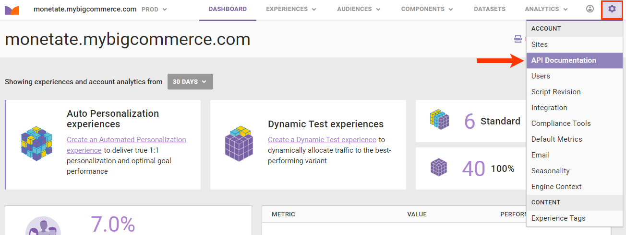626x235 pixels.
Task: Click the Monetate logo icon
Action: click(12, 9)
